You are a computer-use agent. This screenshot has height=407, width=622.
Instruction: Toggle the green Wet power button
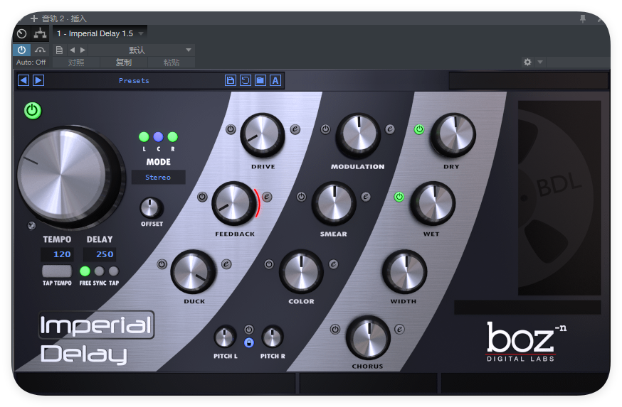point(399,197)
